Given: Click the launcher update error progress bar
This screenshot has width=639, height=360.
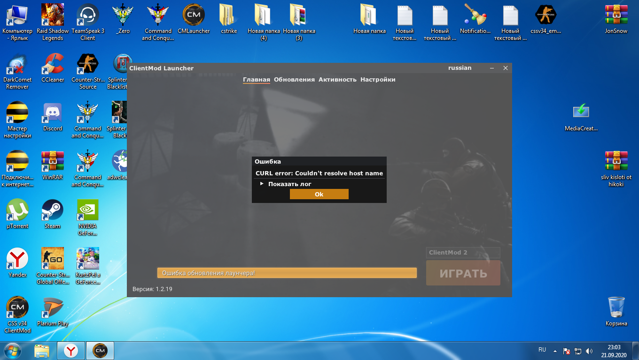Looking at the screenshot, I should point(287,273).
